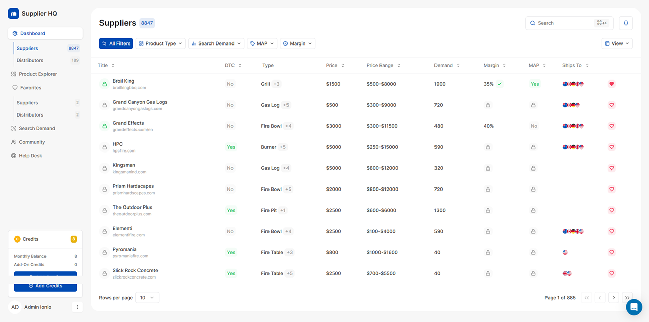Open the notifications bell

click(626, 23)
